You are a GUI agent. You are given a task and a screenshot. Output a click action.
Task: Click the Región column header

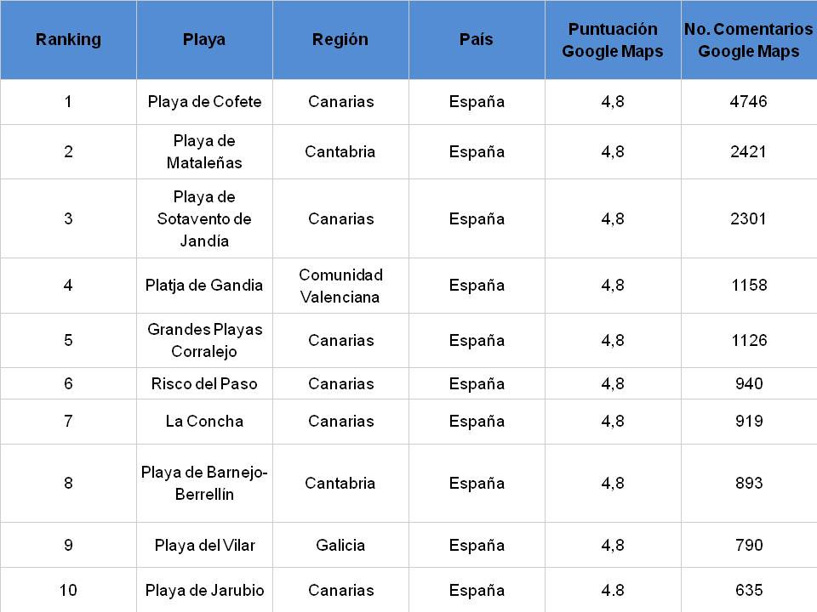click(340, 40)
